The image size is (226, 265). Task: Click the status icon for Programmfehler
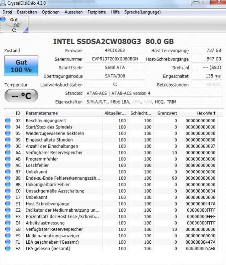[x=8, y=159]
